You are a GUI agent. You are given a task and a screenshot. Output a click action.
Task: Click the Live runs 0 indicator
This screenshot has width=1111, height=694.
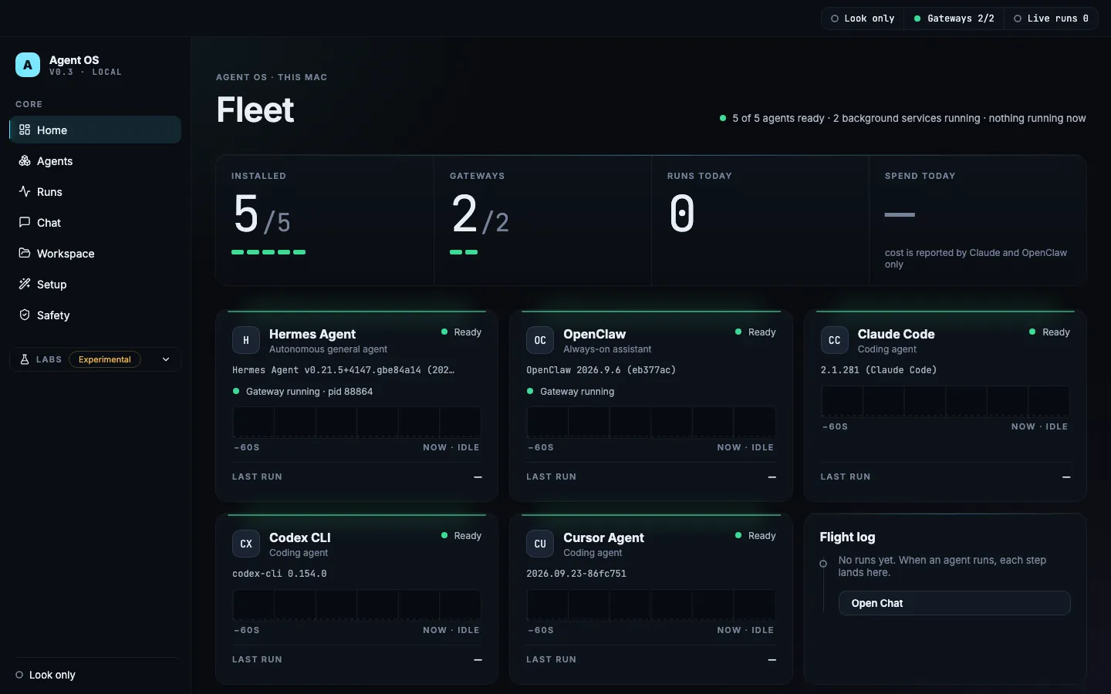click(1051, 19)
